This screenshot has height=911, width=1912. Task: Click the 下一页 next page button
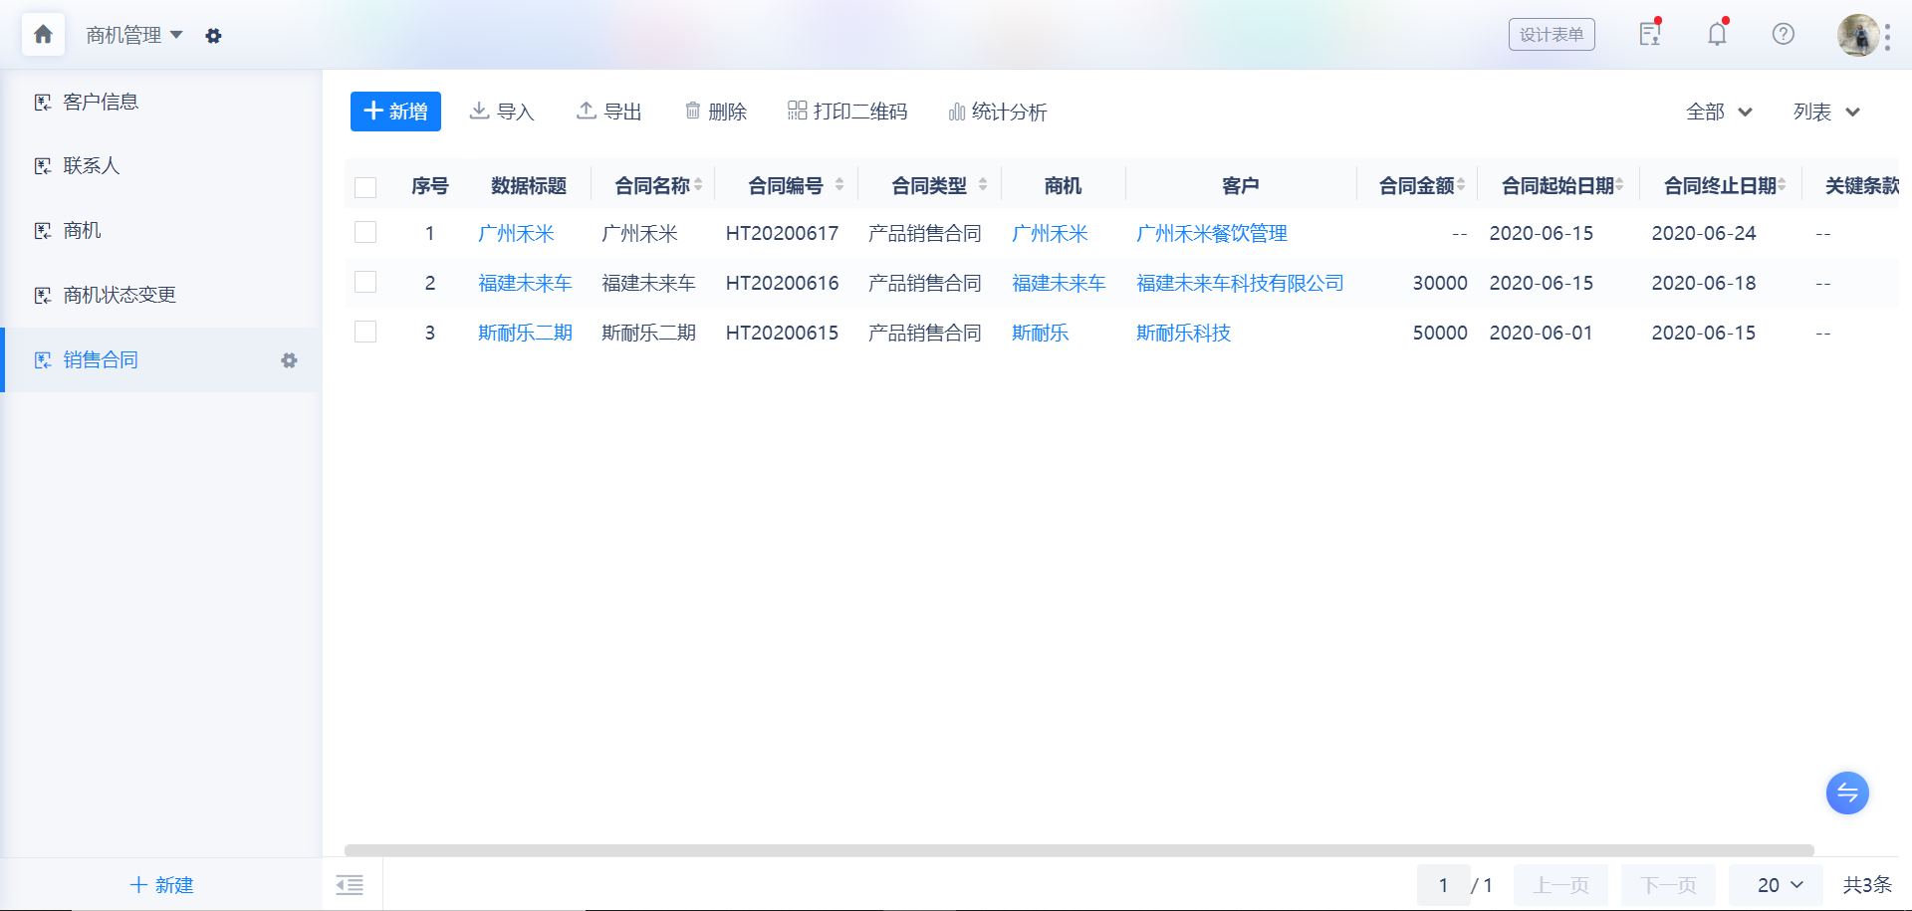[x=1668, y=885]
